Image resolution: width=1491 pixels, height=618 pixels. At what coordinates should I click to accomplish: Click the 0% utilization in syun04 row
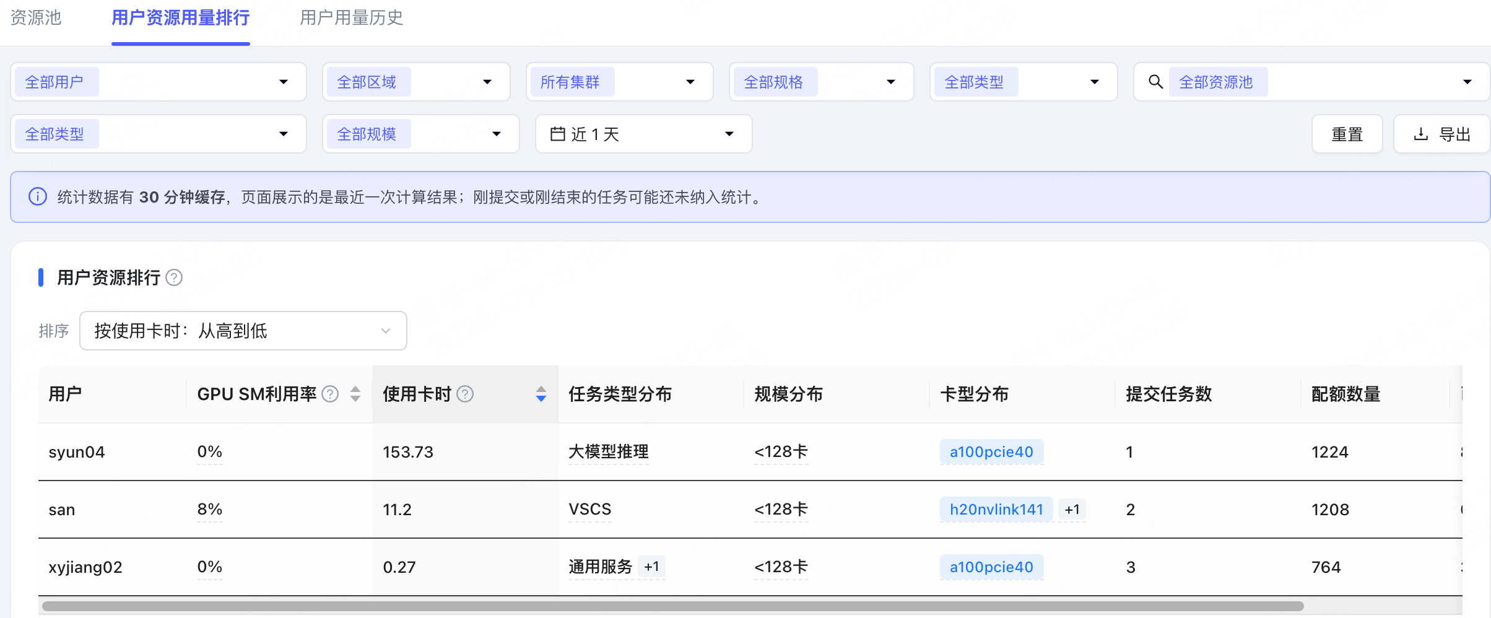pos(209,452)
